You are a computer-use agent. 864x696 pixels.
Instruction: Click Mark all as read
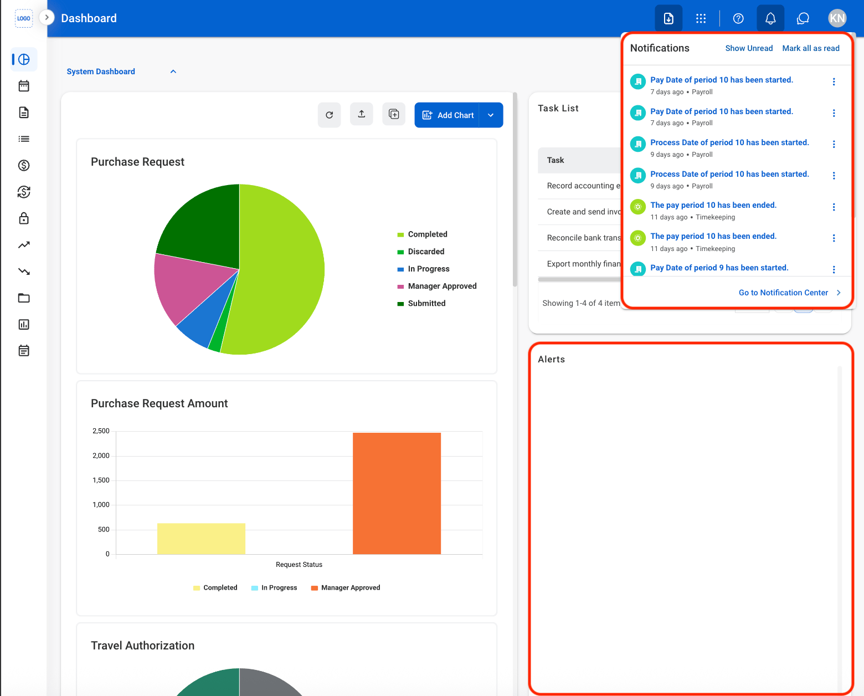pyautogui.click(x=811, y=48)
